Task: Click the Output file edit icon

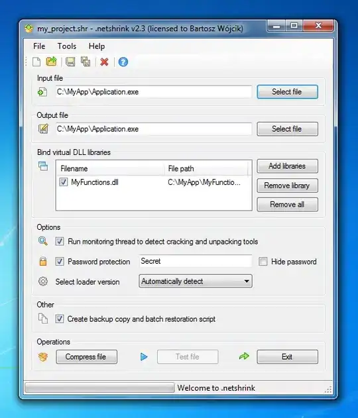Action: (x=43, y=129)
